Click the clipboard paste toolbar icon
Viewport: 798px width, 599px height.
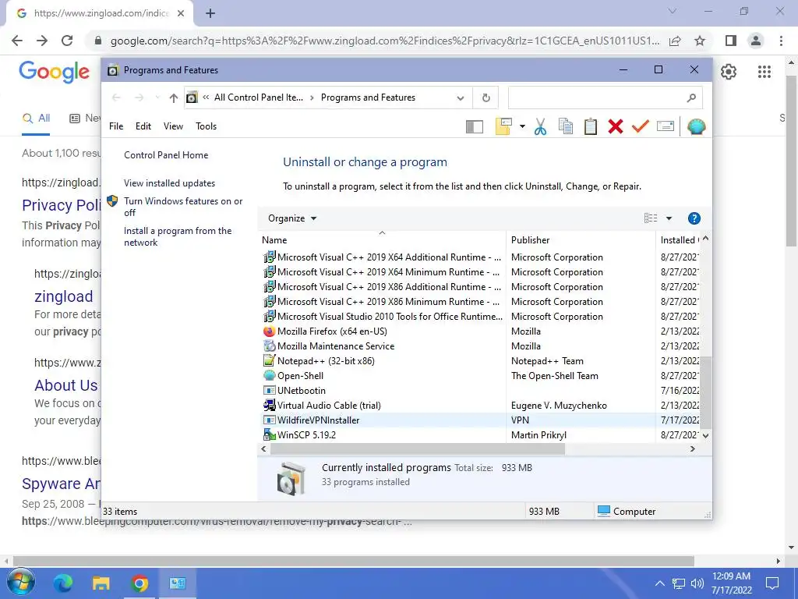[x=591, y=126]
